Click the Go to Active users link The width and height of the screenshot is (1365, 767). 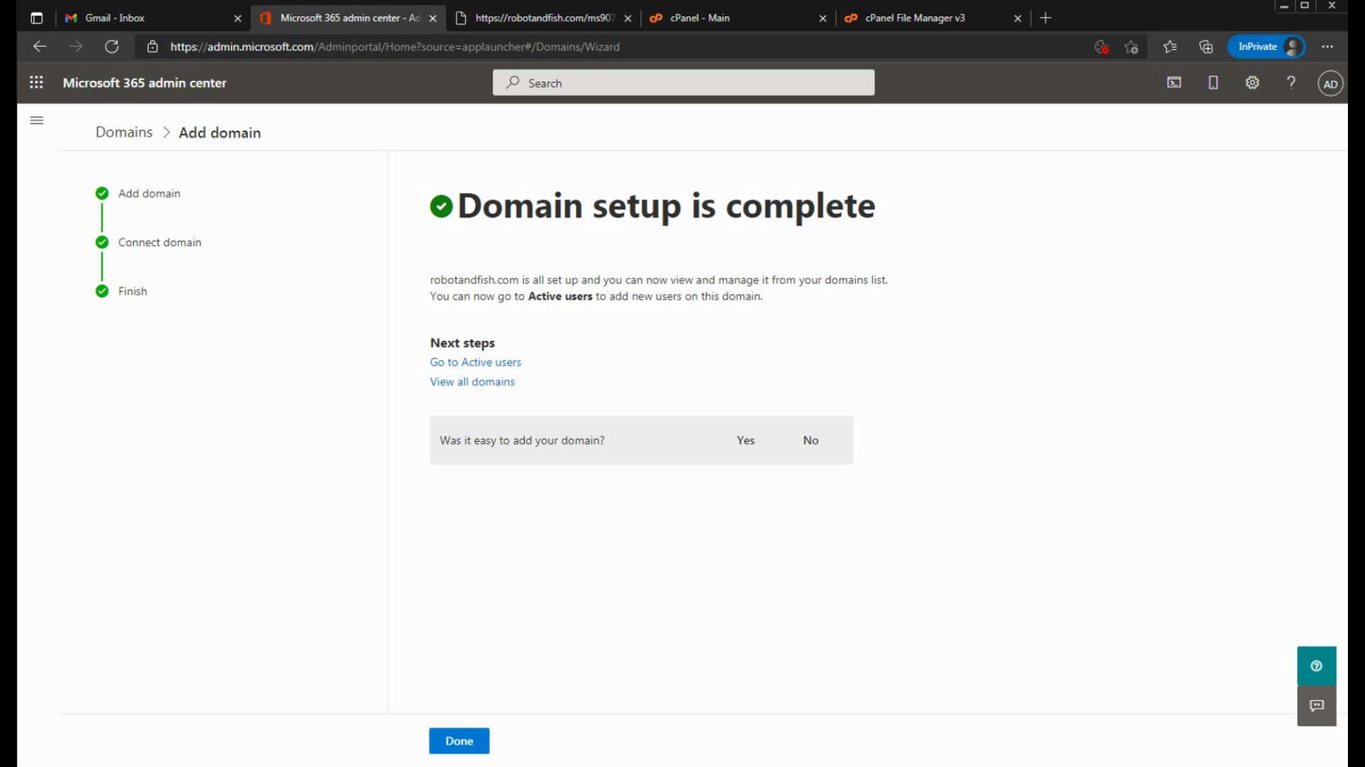(475, 362)
